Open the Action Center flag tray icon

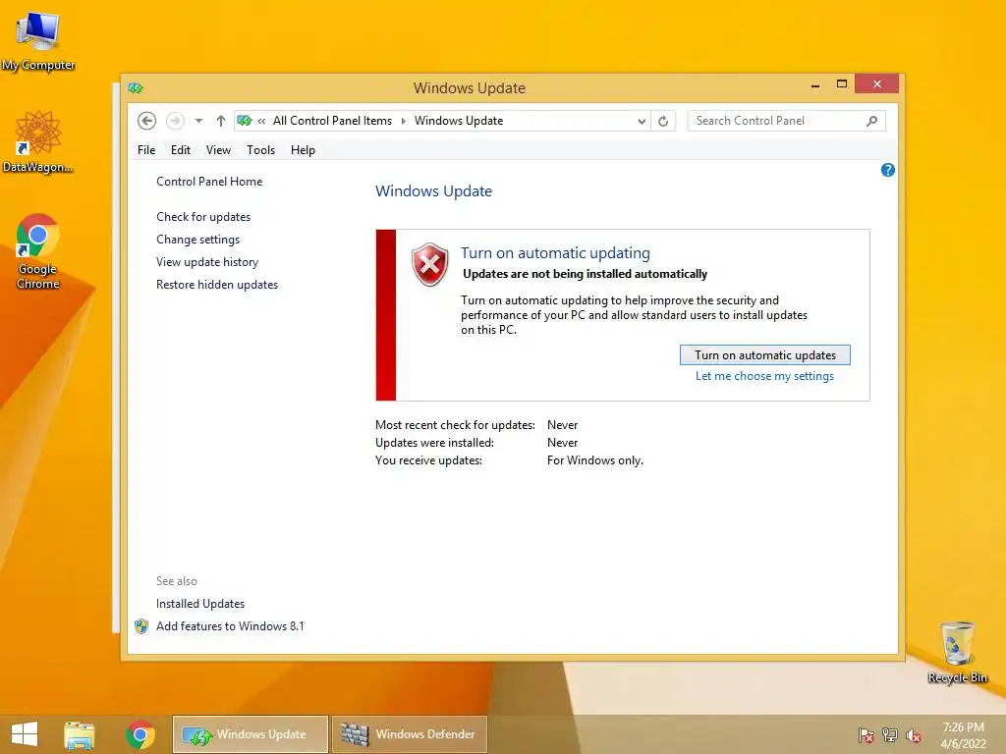pyautogui.click(x=866, y=735)
